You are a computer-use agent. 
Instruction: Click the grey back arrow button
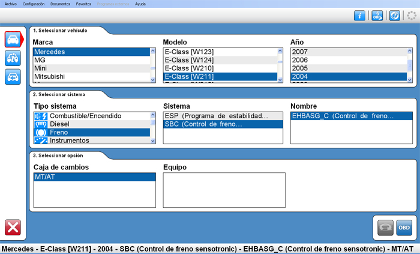[385, 228]
